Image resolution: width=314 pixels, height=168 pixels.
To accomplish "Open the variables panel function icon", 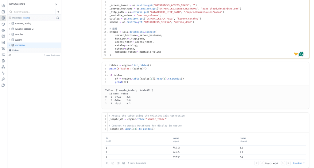I will [3, 12].
